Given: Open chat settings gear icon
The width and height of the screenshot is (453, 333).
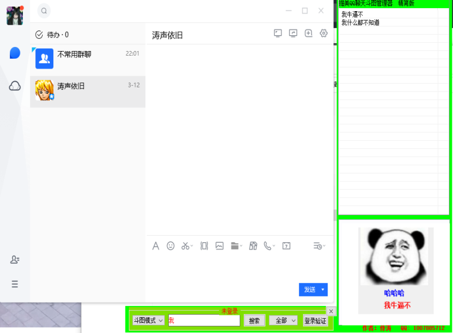Looking at the screenshot, I should pos(323,33).
